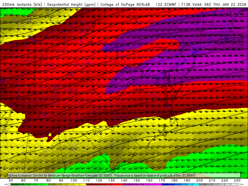Click the 10320 height contour label
This screenshot has width=248, height=186.
pyautogui.click(x=145, y=77)
